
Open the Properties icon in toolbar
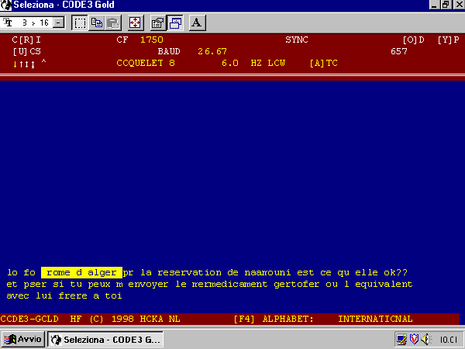click(x=157, y=22)
